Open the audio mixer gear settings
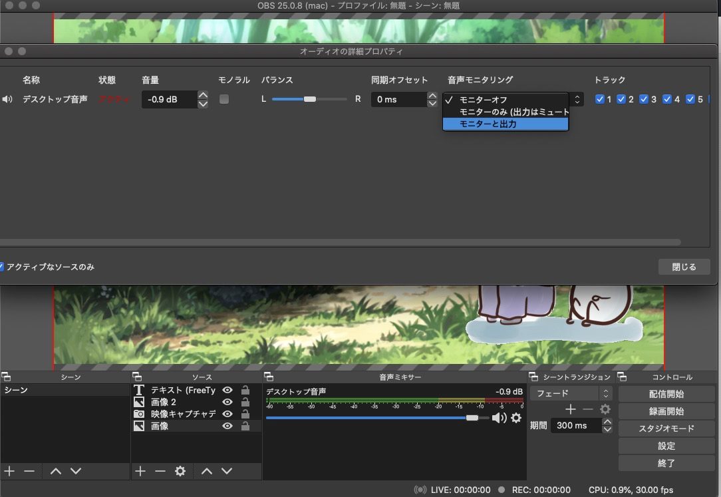Viewport: 721px width, 497px height. pos(516,418)
